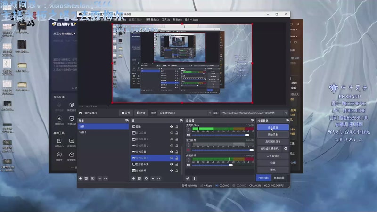Click the 启动回放缓存 button
Screen dimensions: 377x212
tap(273, 142)
